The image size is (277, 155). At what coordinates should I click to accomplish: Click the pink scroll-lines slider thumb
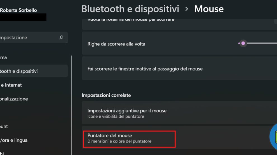[243, 43]
